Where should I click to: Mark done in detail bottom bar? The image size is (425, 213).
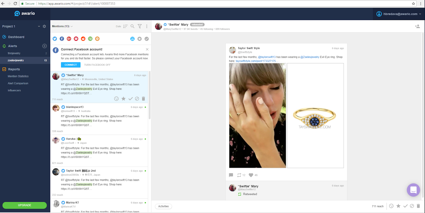tap(405, 206)
